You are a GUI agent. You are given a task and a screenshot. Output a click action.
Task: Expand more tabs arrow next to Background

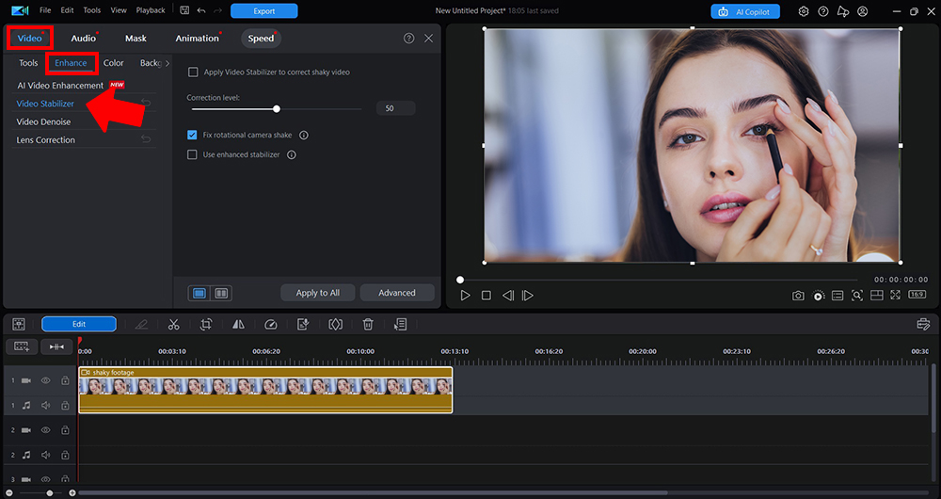(167, 64)
